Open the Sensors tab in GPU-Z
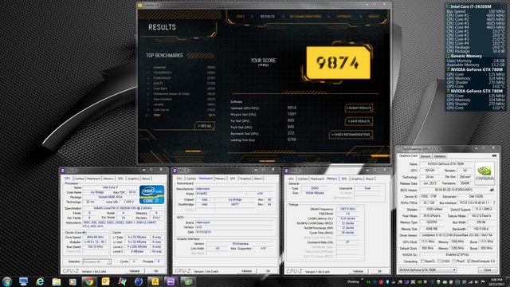Image resolution: width=510 pixels, height=287 pixels. [x=426, y=156]
